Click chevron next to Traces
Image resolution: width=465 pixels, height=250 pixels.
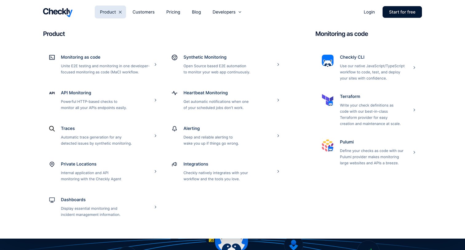pos(155,136)
